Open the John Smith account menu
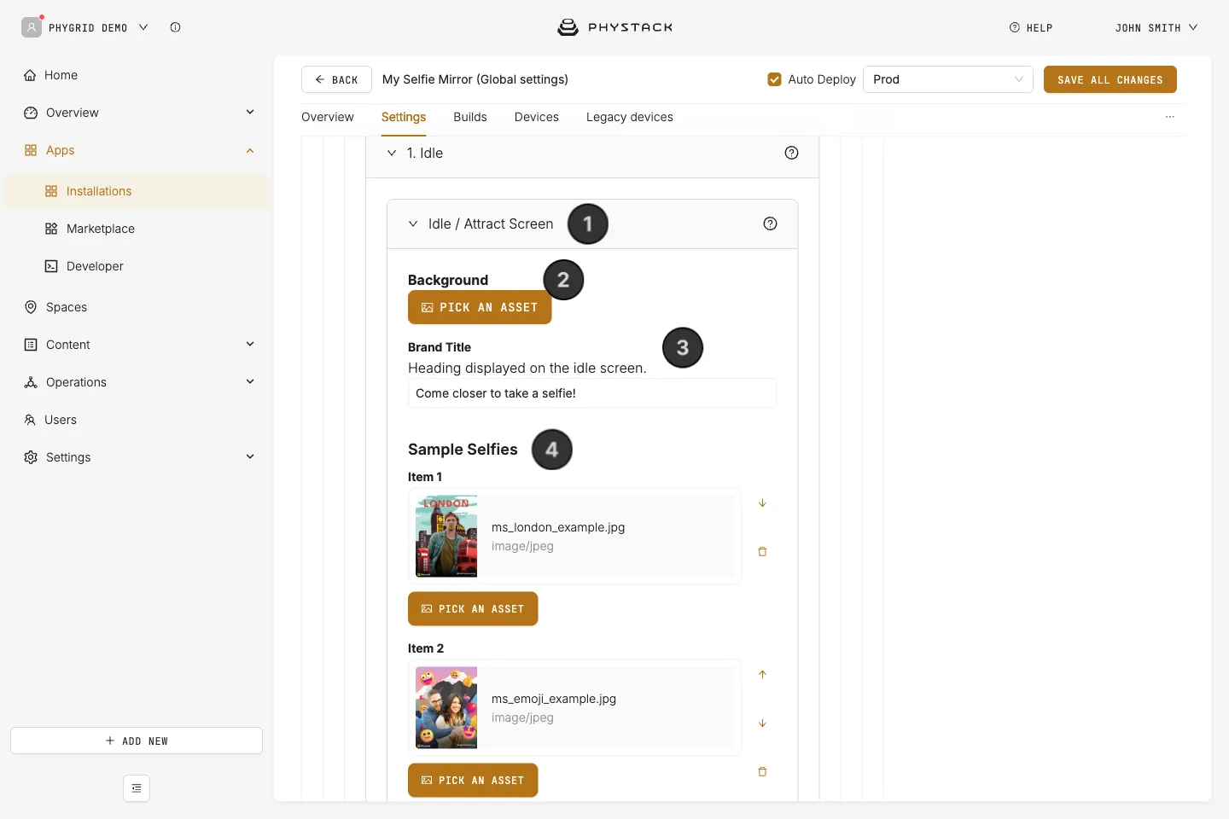Screen dimensions: 1229x819 (1156, 27)
